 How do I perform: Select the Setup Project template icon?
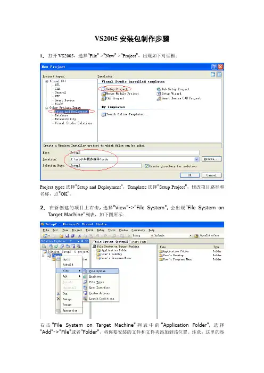pos(103,89)
